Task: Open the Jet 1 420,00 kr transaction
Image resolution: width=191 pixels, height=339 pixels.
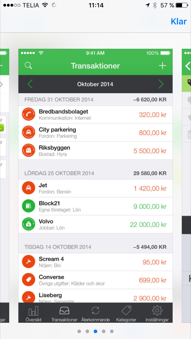Action: (x=95, y=188)
